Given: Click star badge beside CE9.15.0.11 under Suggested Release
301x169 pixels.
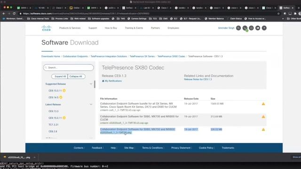Looking at the screenshot, I should pos(64,91).
